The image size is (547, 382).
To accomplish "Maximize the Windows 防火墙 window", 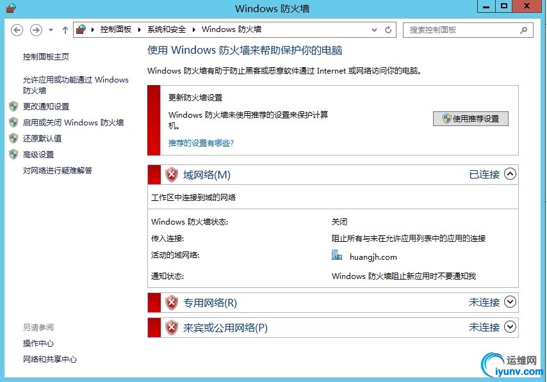I will [x=504, y=6].
